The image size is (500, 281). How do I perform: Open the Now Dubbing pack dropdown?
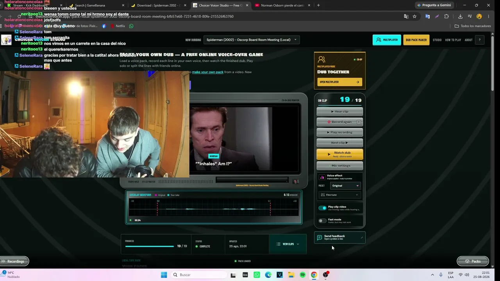[252, 40]
